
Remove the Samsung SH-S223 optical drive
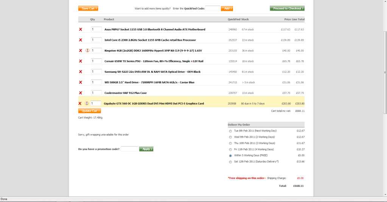[81, 72]
